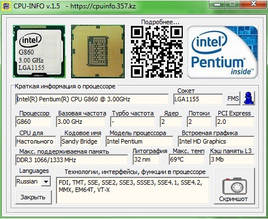Viewport: 268px width, 219px height.
Task: Click the Встроеная графика field
Action: pos(216,141)
